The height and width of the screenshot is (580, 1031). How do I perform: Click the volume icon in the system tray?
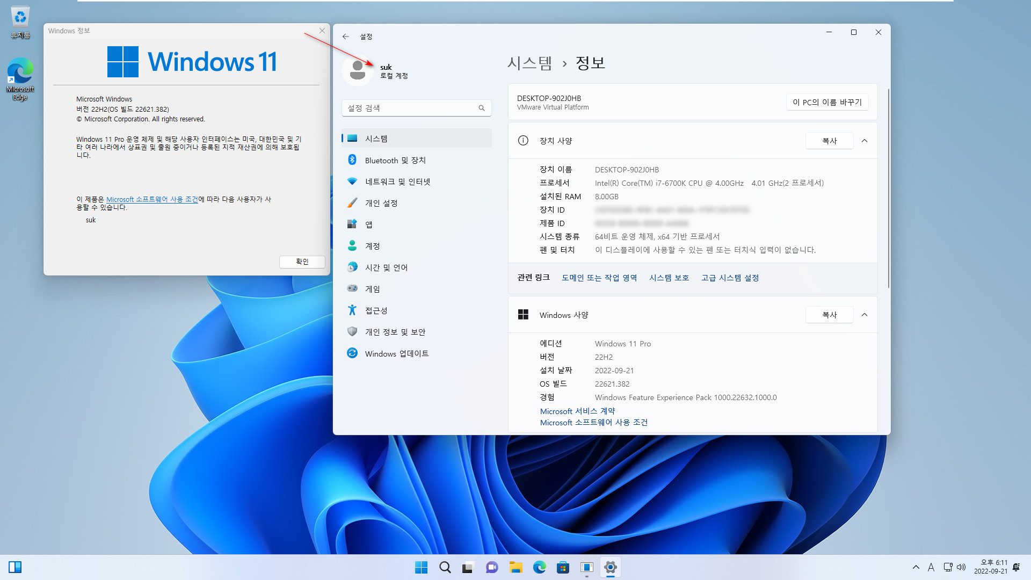pos(961,567)
